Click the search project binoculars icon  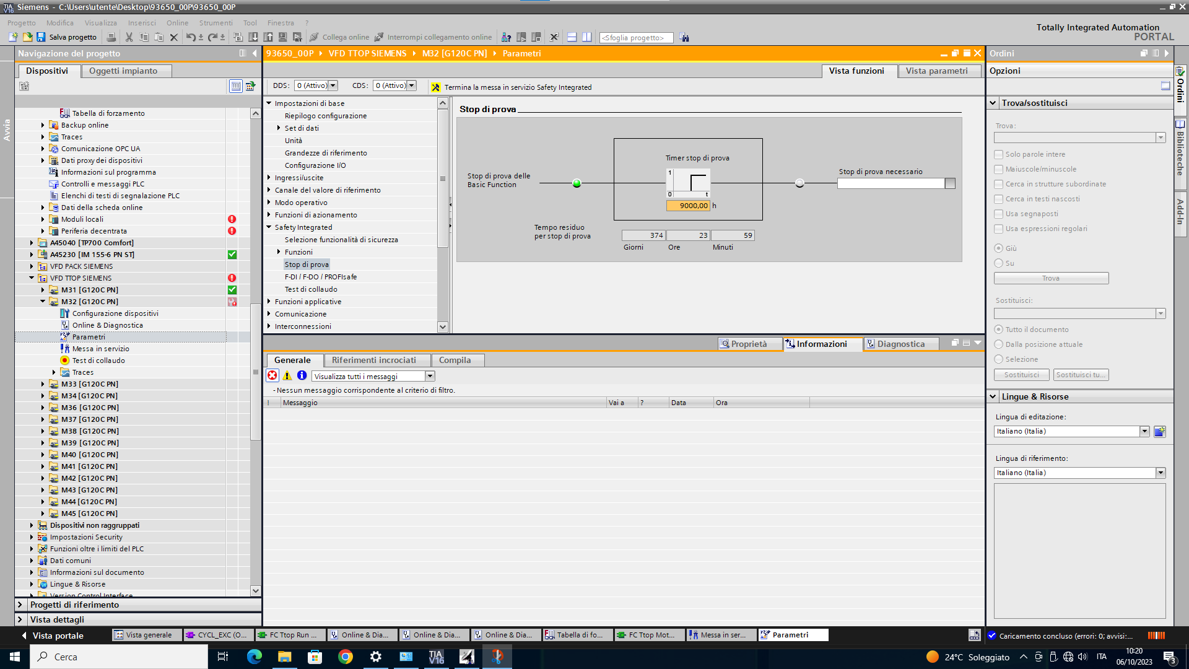click(684, 38)
